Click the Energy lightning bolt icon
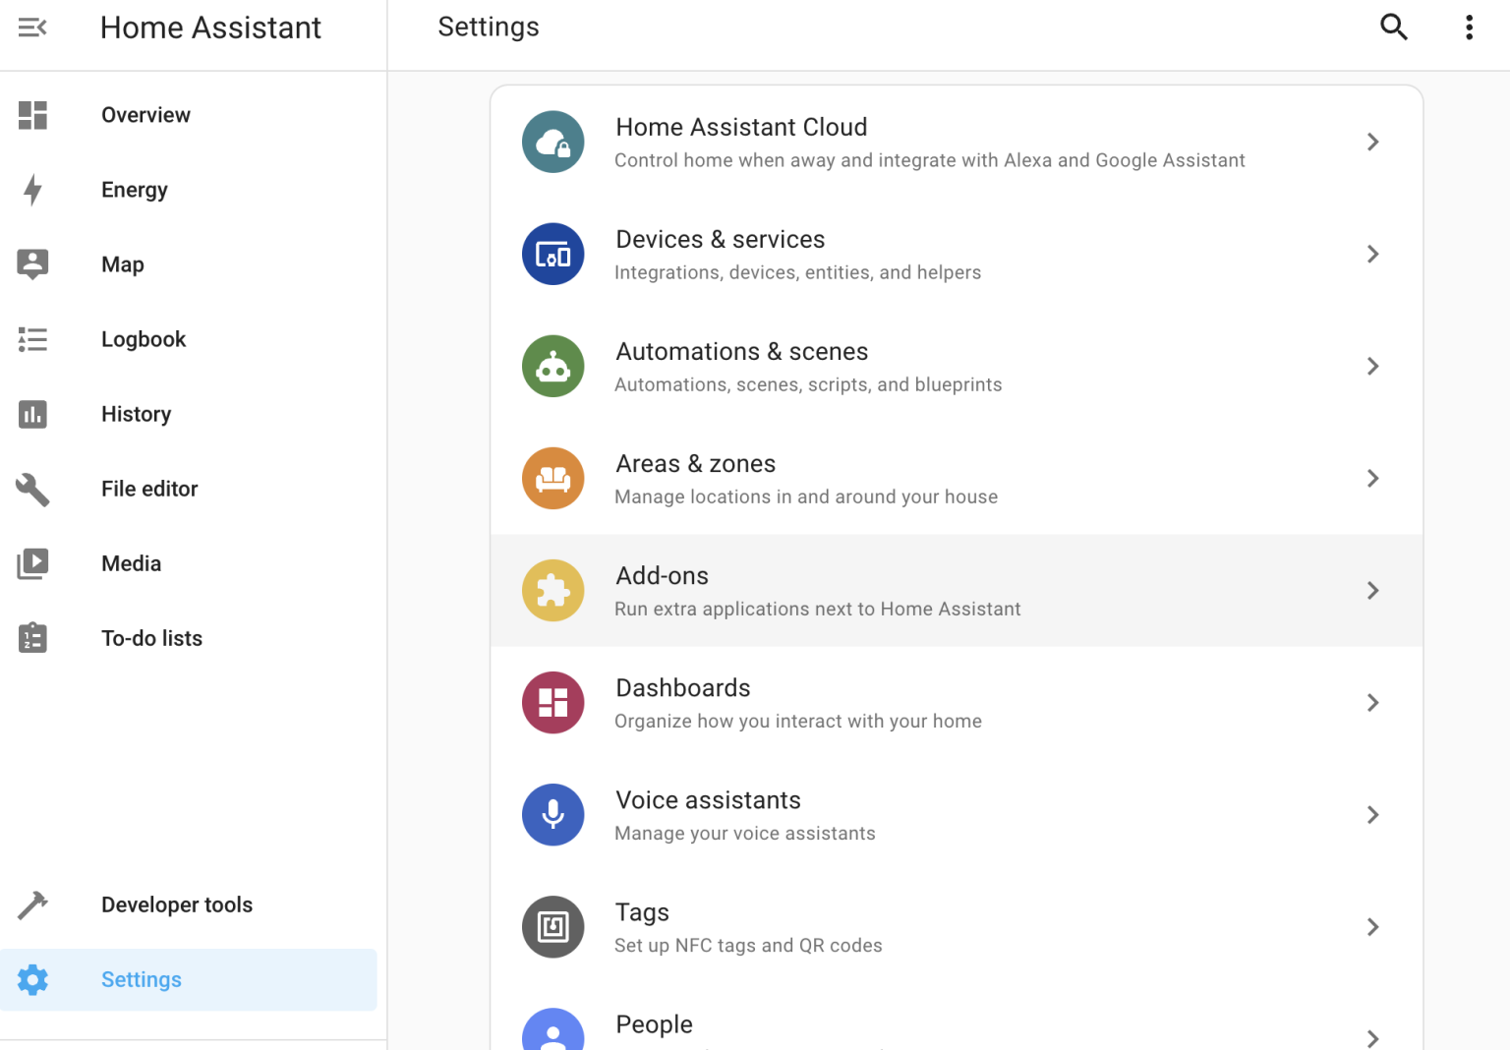Viewport: 1510px width, 1050px height. click(x=32, y=190)
